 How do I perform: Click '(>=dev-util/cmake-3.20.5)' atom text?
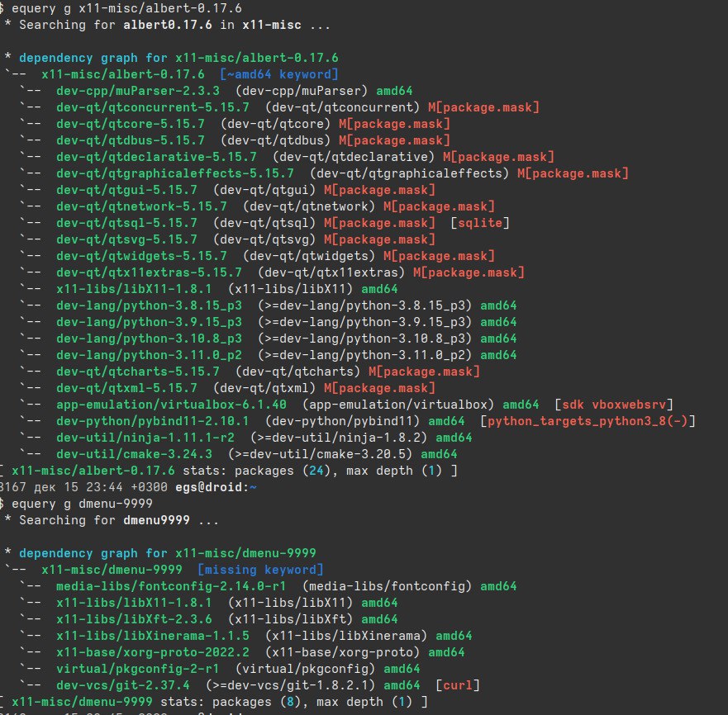tap(320, 454)
